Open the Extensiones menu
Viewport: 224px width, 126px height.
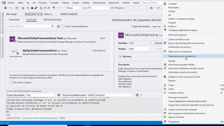114,3
